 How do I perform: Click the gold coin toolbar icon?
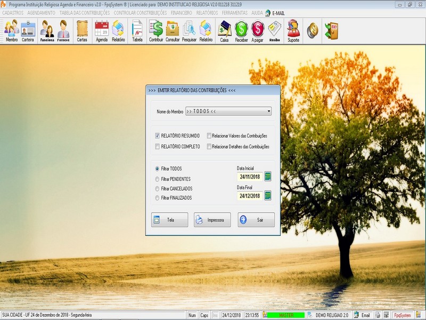click(313, 30)
